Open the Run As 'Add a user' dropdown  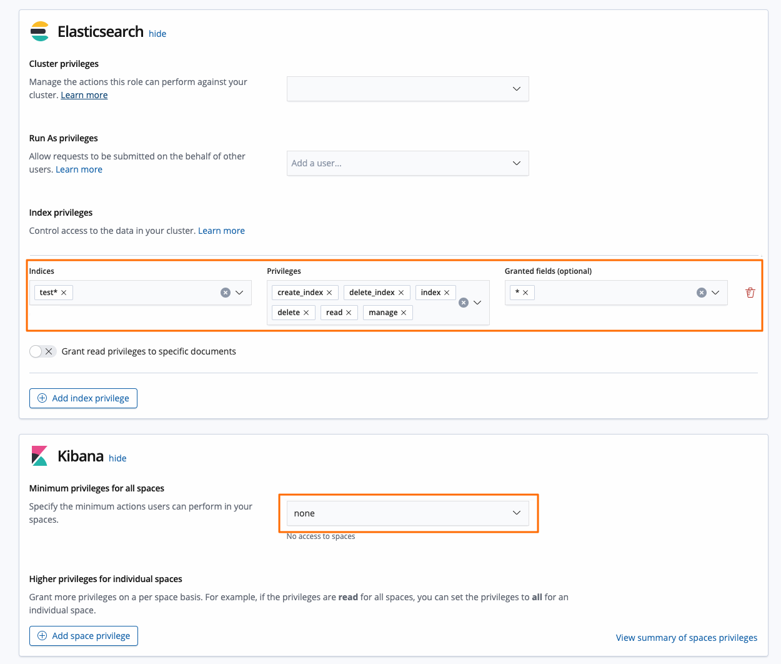pos(407,163)
